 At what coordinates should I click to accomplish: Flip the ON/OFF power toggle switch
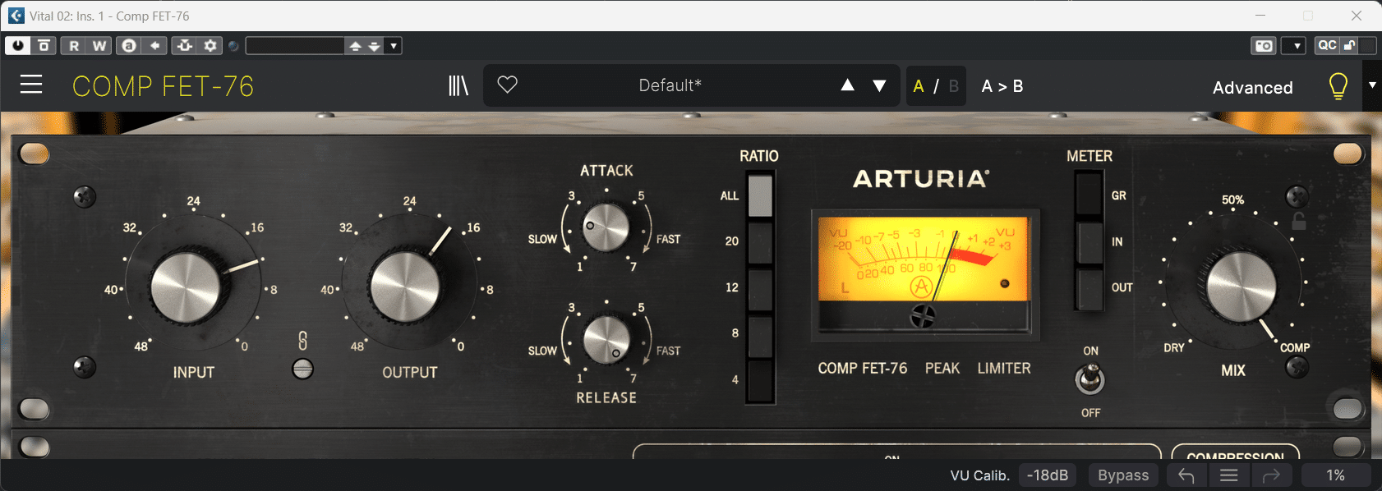(1090, 379)
